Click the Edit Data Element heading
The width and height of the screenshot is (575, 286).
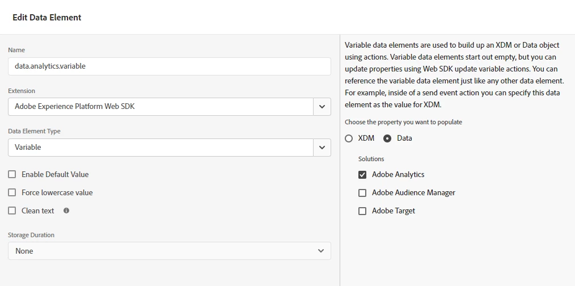[x=47, y=18]
